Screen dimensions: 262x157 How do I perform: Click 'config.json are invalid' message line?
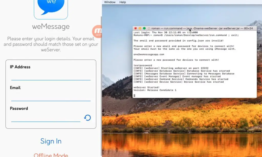(178, 41)
